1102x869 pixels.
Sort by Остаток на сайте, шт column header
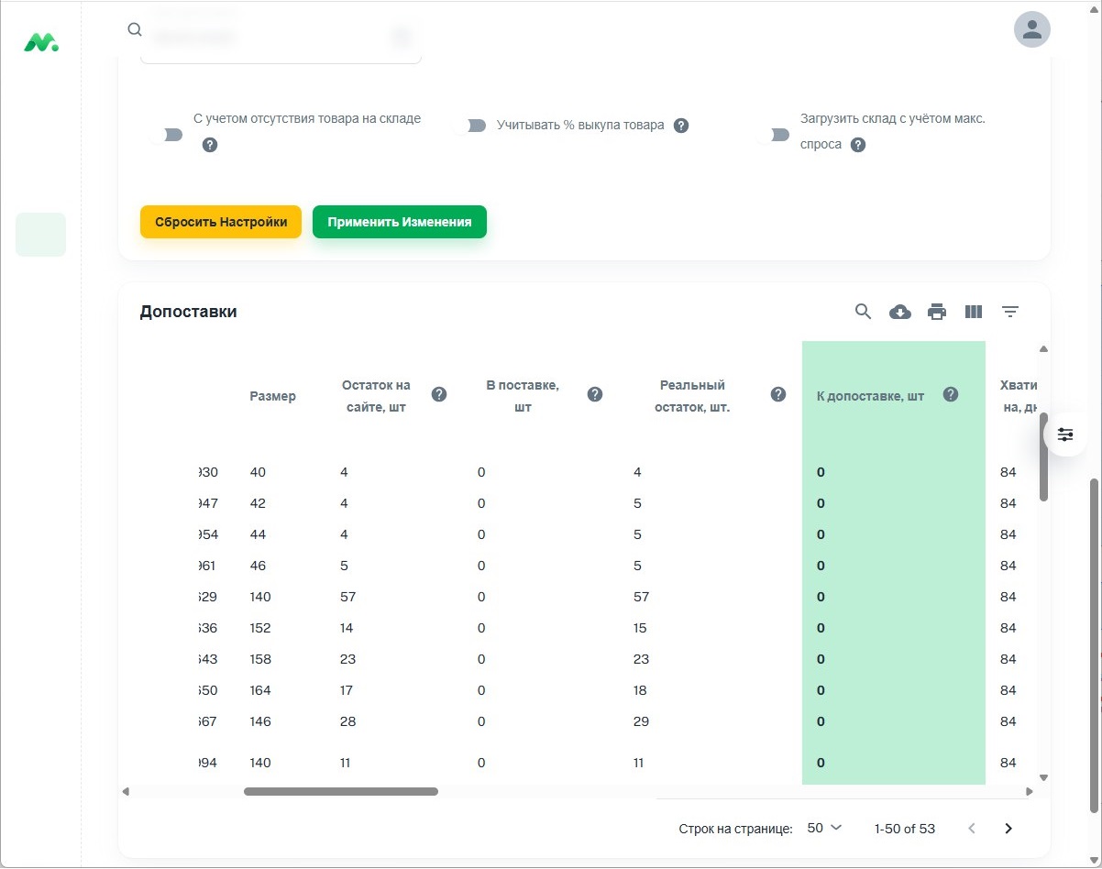coord(375,396)
